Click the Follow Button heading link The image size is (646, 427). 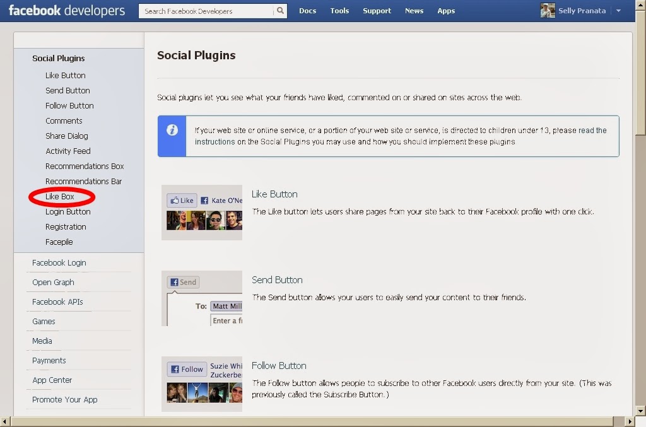pos(279,366)
